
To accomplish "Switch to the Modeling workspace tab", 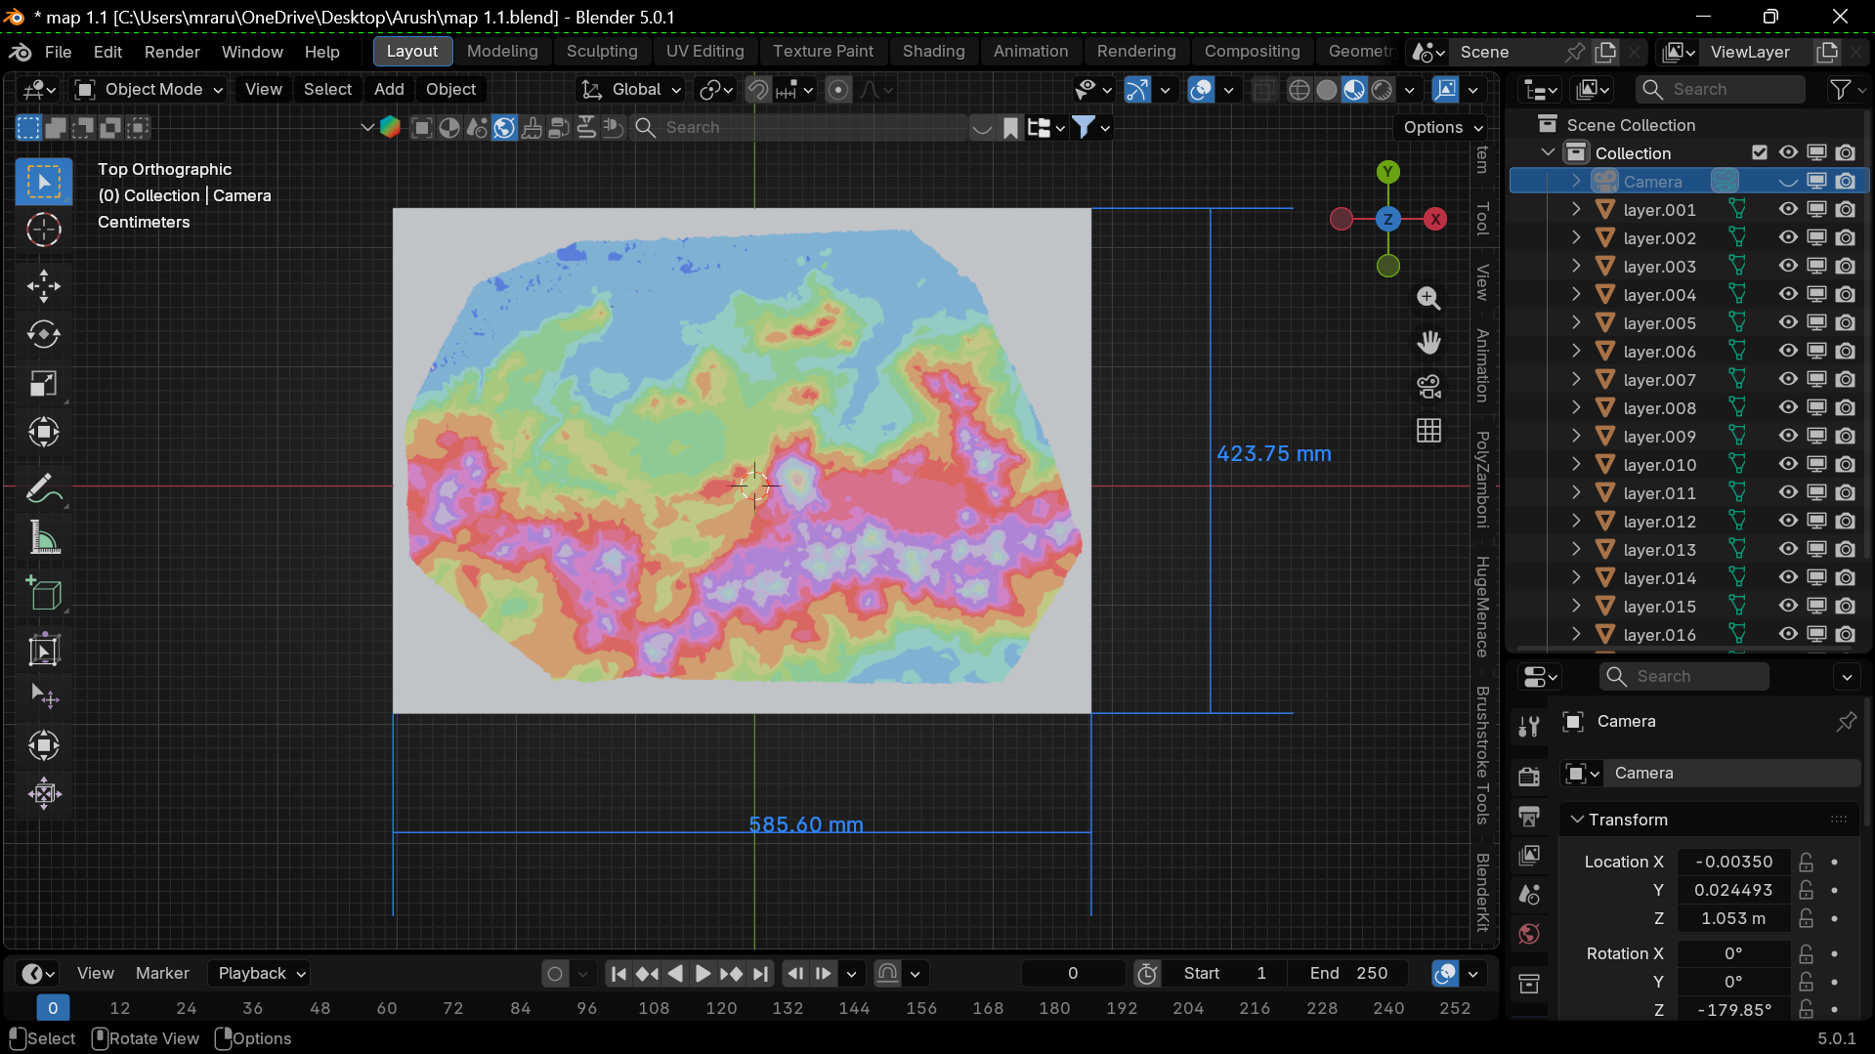I will (x=502, y=51).
